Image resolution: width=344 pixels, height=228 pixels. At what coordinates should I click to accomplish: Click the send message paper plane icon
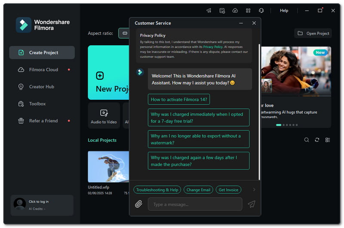pos(252,204)
